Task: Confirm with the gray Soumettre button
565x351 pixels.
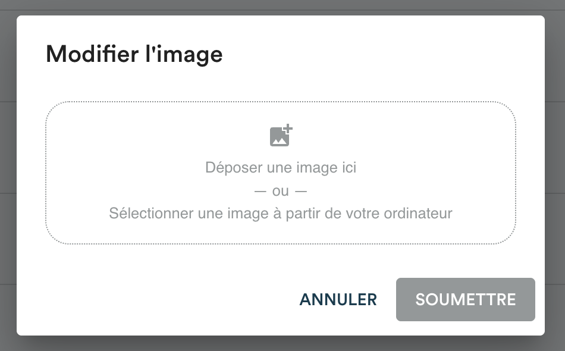Action: [465, 299]
